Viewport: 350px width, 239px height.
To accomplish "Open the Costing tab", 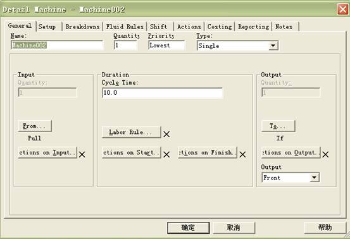I will (220, 27).
